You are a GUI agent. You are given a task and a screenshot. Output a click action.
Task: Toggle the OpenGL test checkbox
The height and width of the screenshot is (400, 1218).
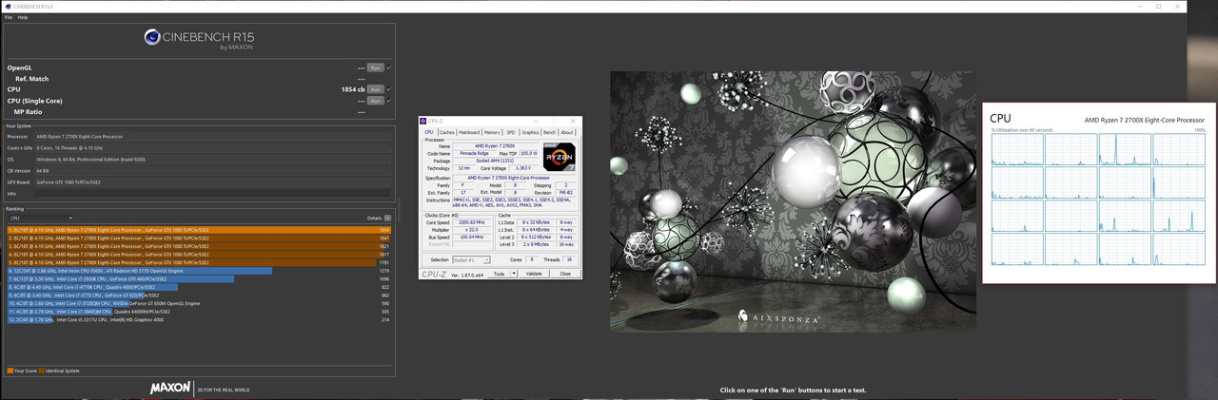[x=389, y=67]
